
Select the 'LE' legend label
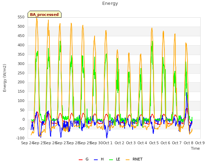pos(118,159)
